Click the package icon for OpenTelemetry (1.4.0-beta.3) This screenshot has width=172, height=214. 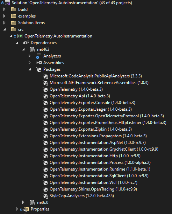[x=45, y=90]
